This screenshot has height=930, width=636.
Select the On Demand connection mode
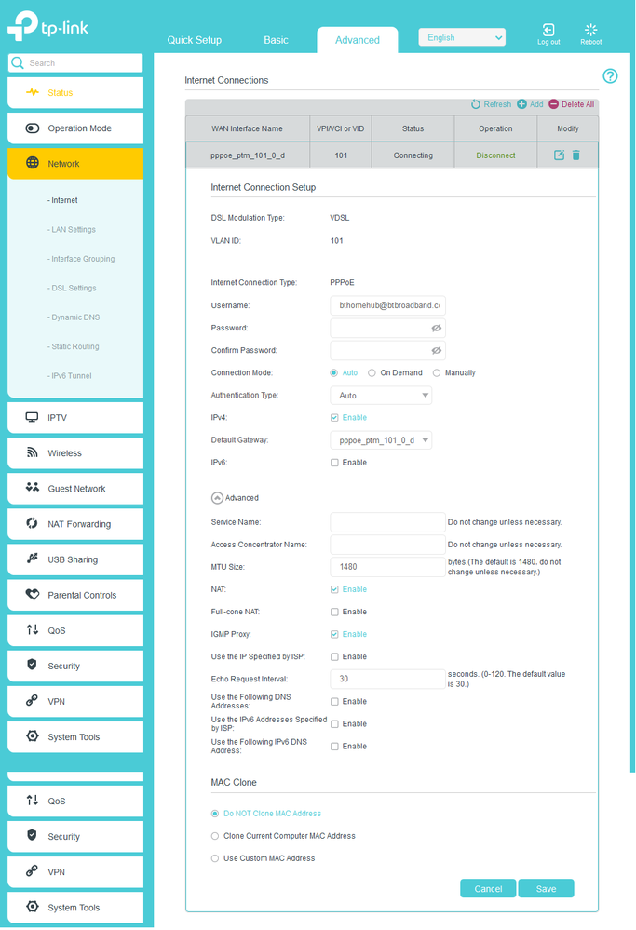[372, 373]
